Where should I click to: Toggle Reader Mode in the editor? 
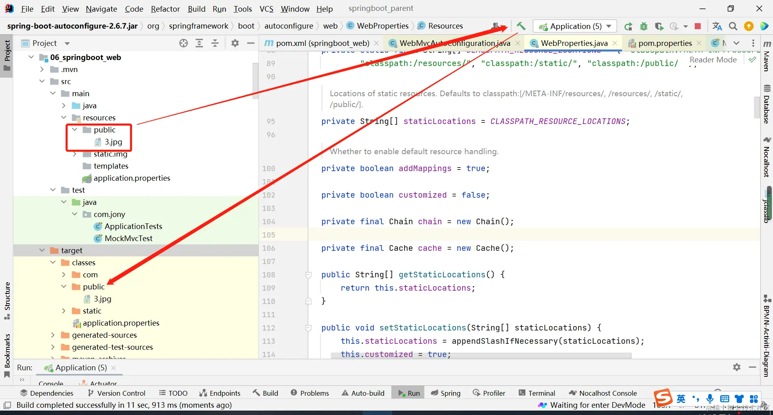(713, 60)
